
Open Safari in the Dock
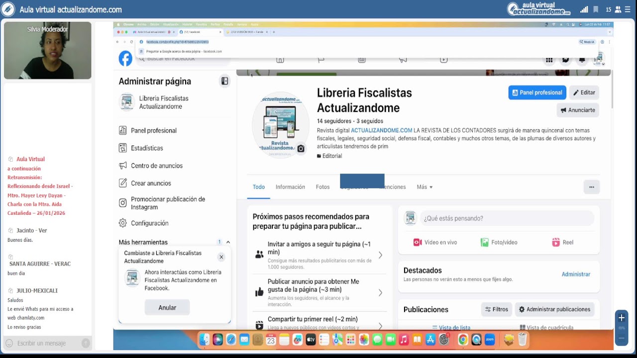[231, 340]
